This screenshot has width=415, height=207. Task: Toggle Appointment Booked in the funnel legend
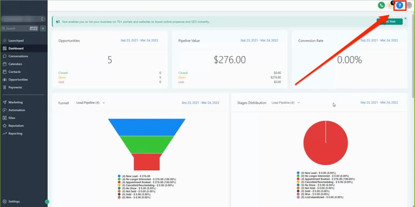coord(146,182)
